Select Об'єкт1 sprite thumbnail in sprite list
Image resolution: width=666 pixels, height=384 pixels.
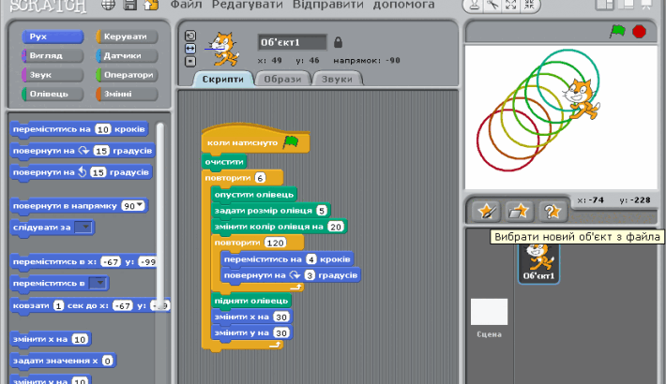(x=538, y=262)
